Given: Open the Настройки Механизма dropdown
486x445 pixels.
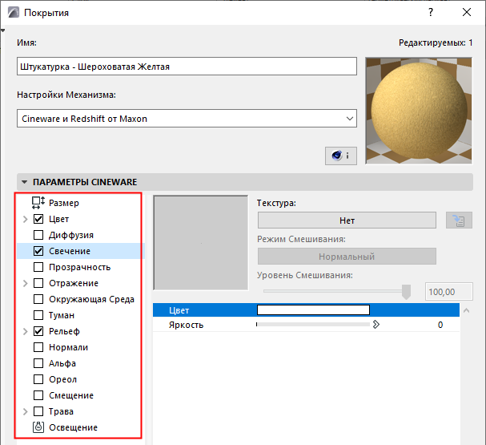Looking at the screenshot, I should coord(187,118).
